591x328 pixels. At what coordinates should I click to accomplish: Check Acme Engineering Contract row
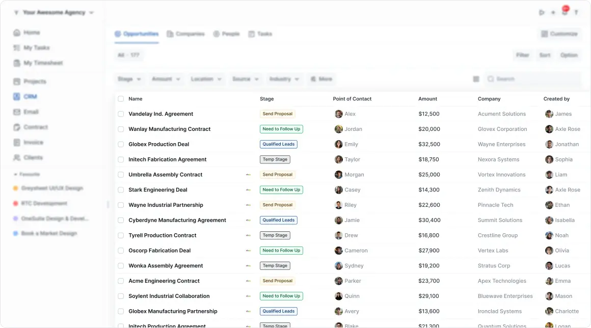pos(121,281)
